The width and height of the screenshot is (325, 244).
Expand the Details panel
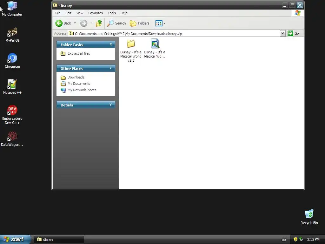tap(111, 105)
